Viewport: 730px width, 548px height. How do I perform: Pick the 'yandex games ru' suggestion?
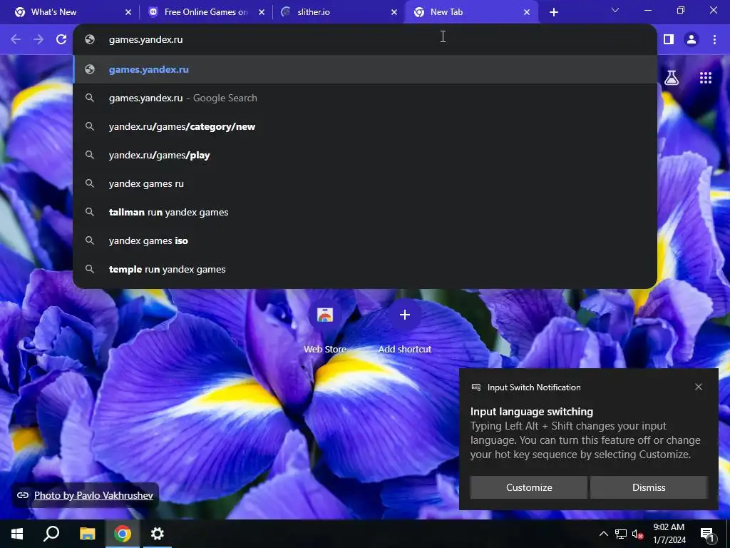[365, 183]
